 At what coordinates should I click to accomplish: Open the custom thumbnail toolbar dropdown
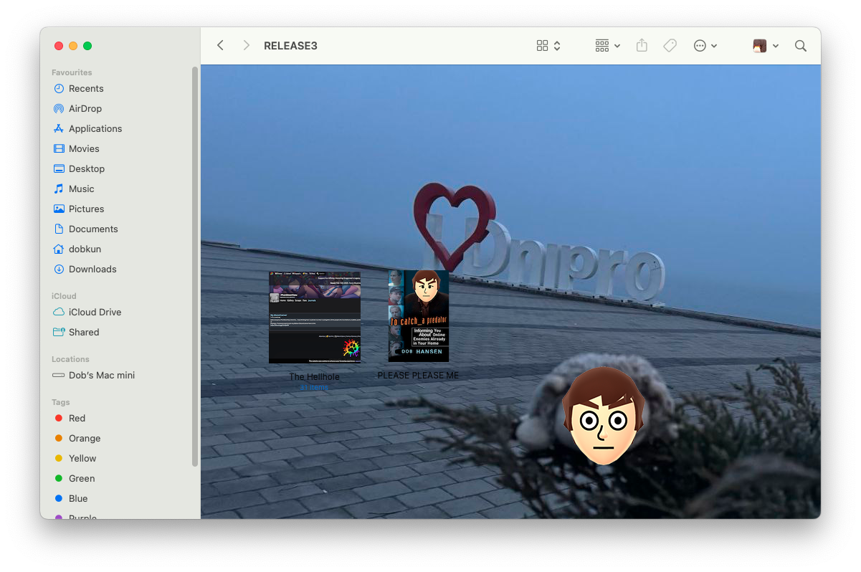pos(766,46)
